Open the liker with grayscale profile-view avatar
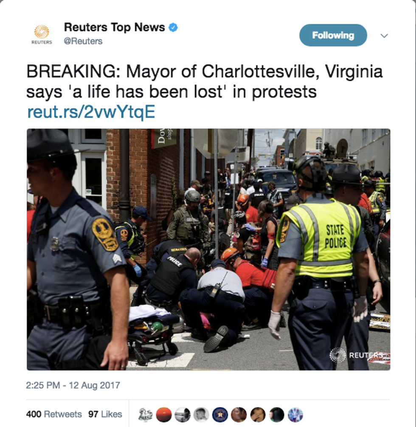The image size is (416, 427). (x=201, y=415)
